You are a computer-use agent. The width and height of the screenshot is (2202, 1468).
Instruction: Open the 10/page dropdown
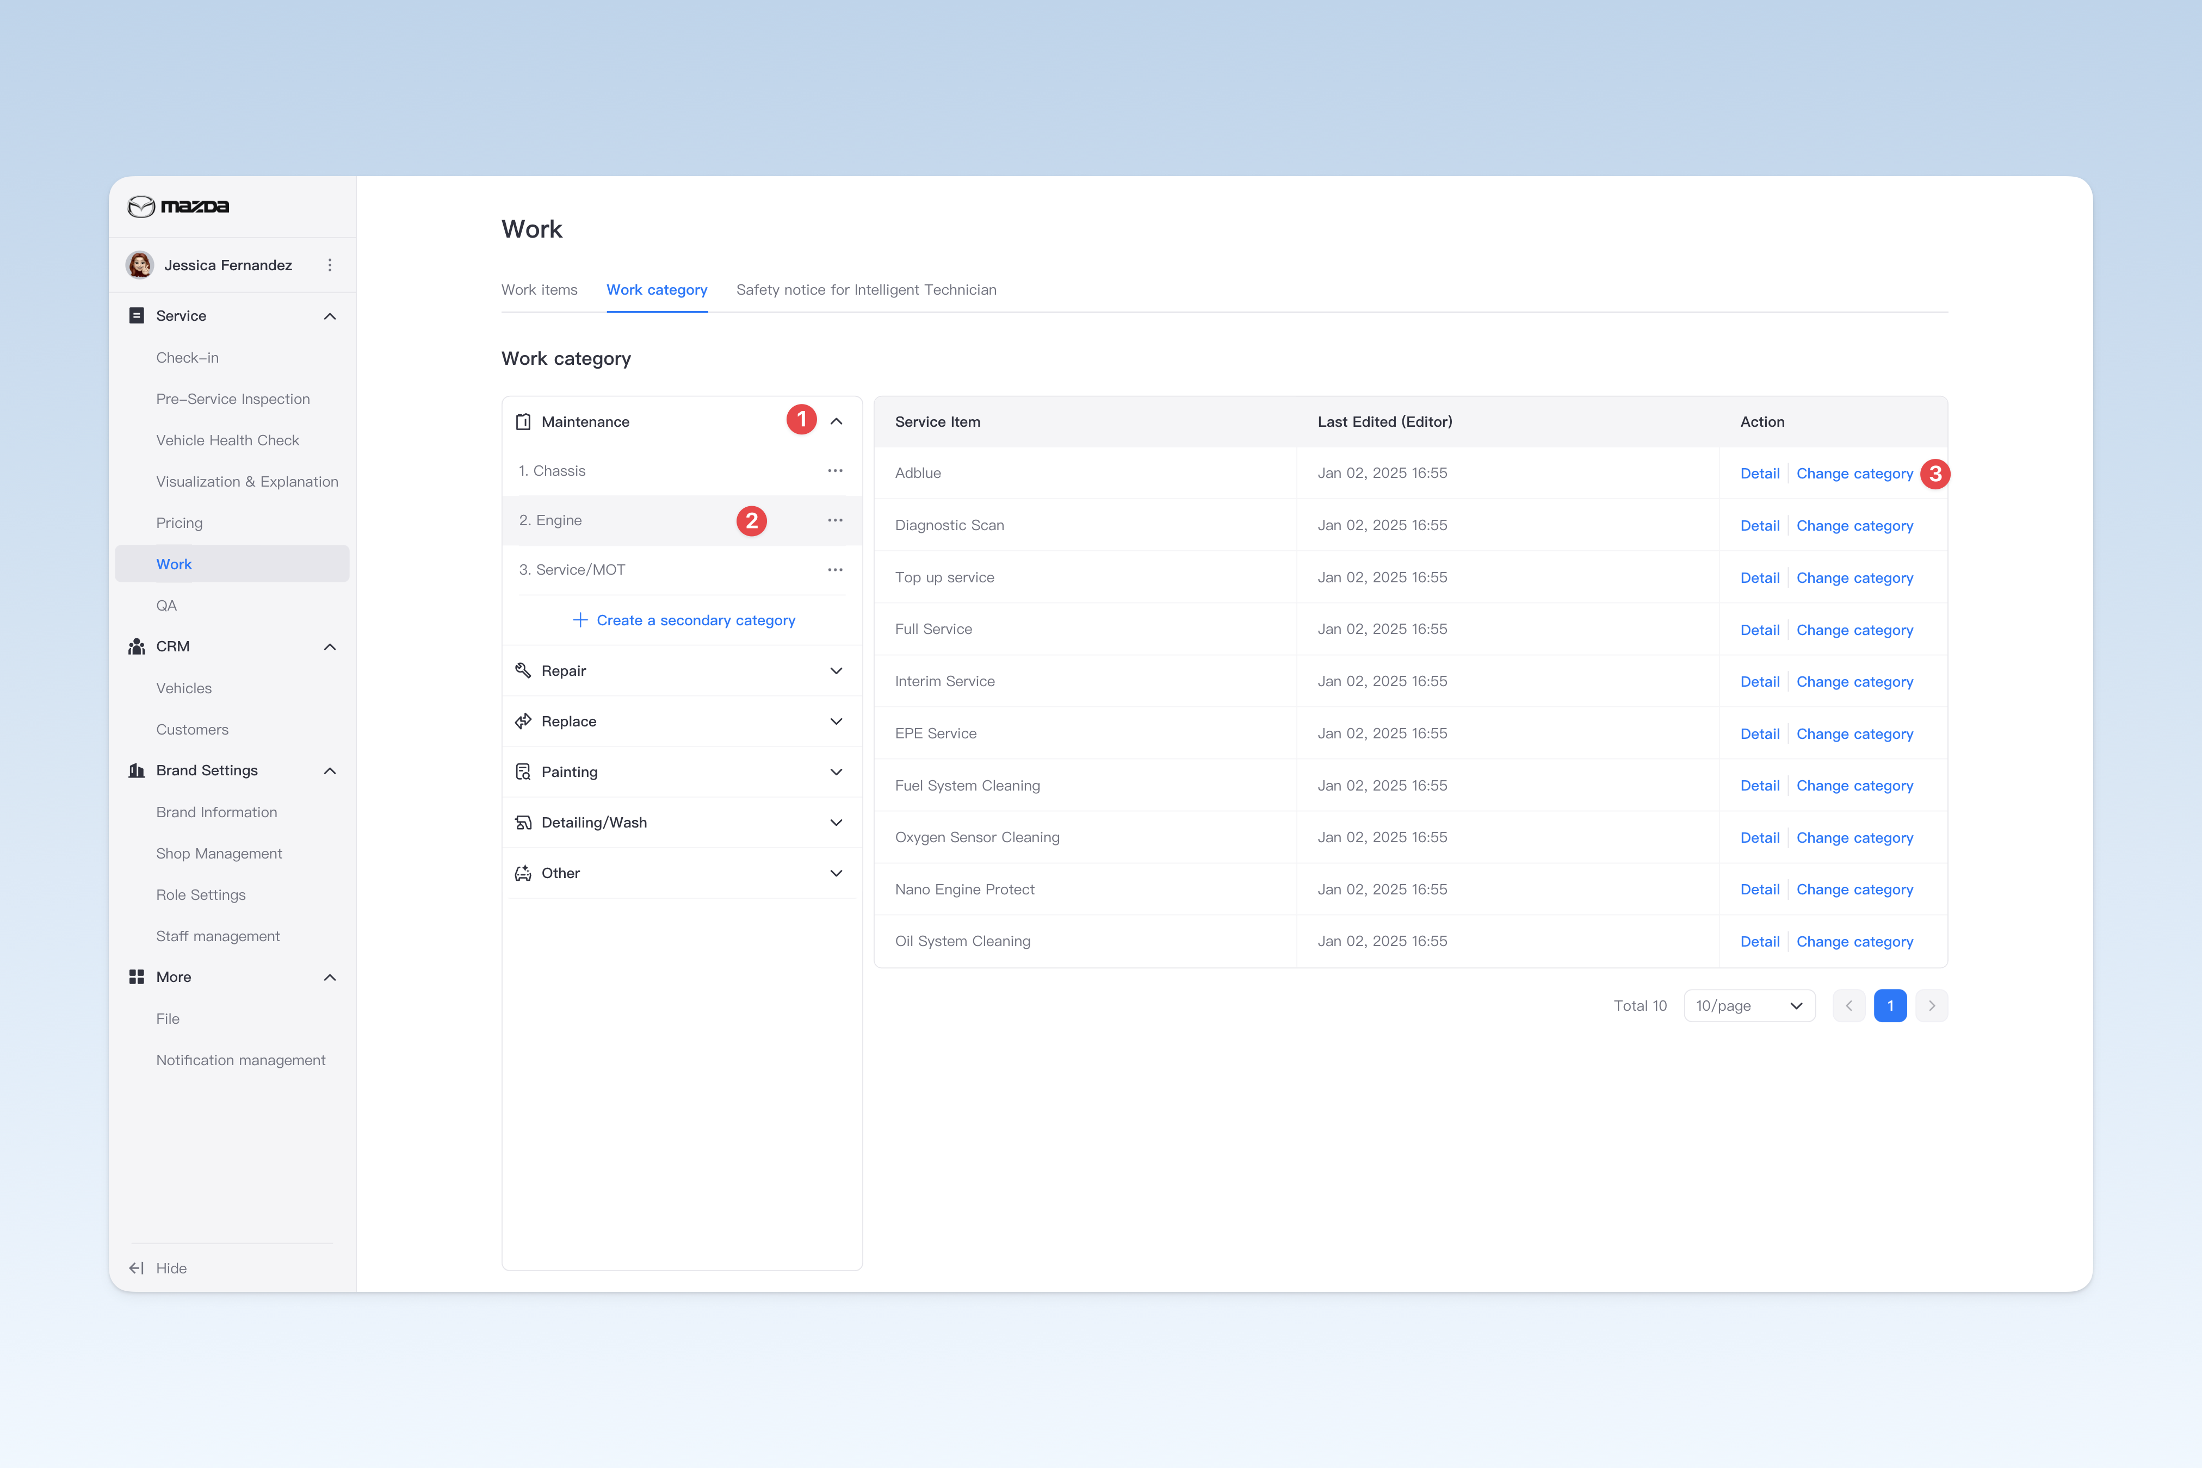[1749, 1005]
